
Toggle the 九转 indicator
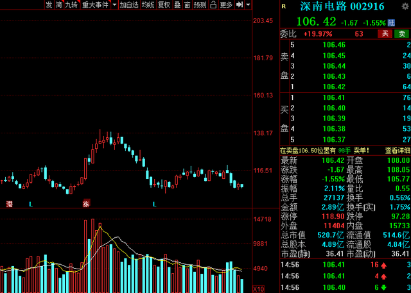pos(71,5)
